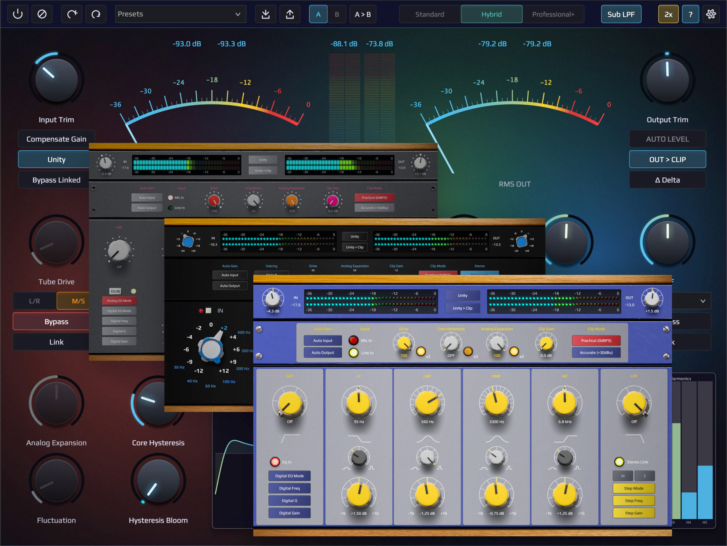
Task: Click the Delta button
Action: tap(668, 180)
